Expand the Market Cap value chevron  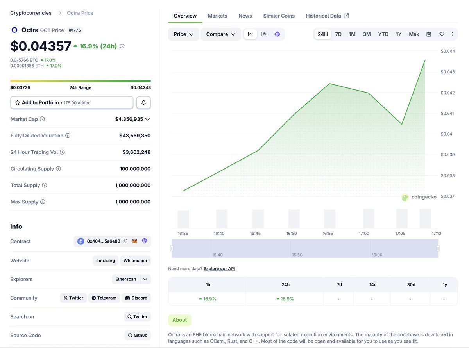[147, 119]
